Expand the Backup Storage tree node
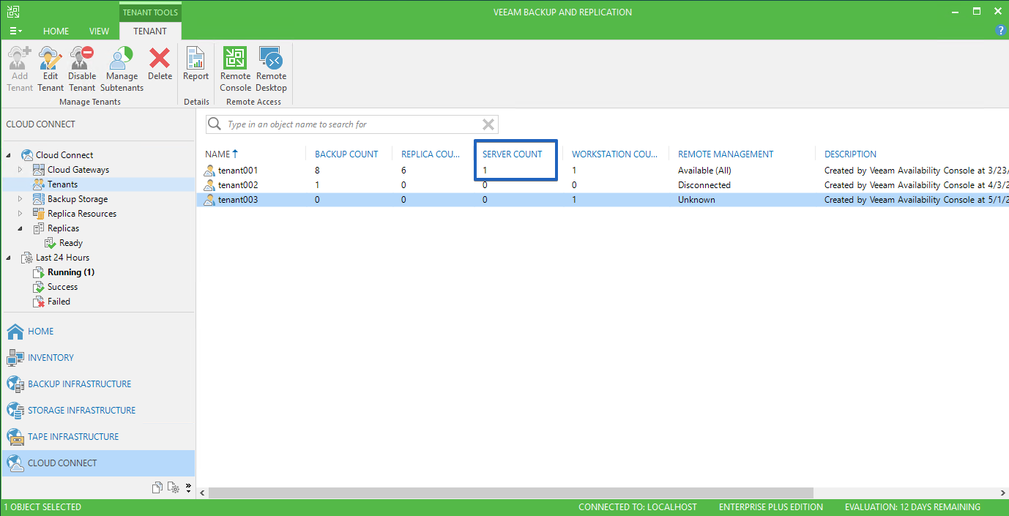1009x516 pixels. tap(21, 199)
